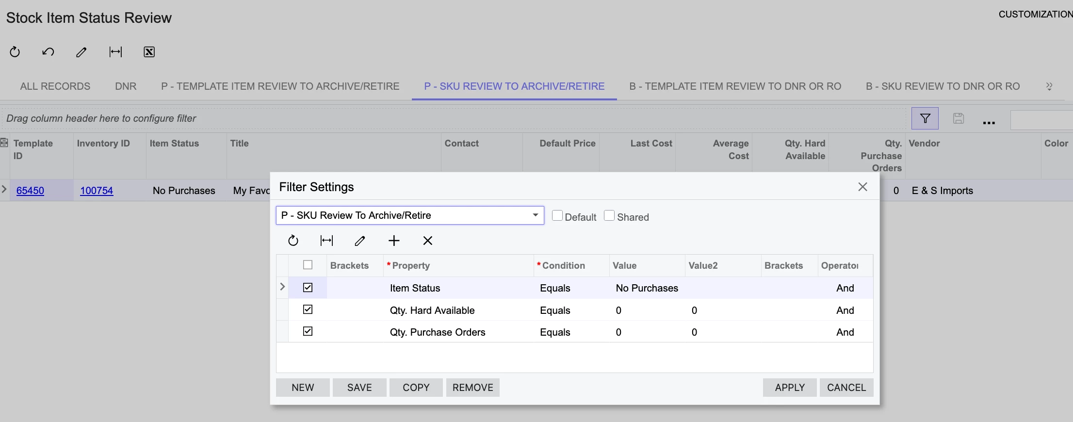This screenshot has height=422, width=1073.
Task: Switch to the DNR tab
Action: [126, 86]
